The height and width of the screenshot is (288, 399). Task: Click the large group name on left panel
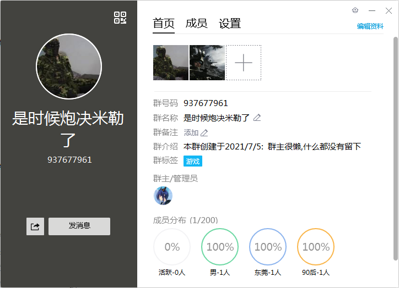click(x=68, y=129)
